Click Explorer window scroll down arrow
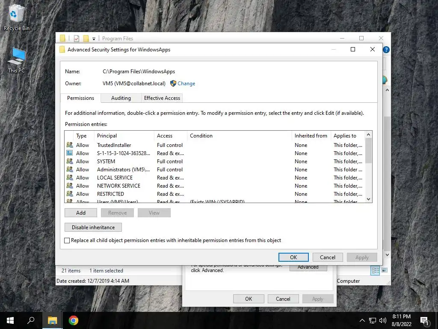 [387, 255]
